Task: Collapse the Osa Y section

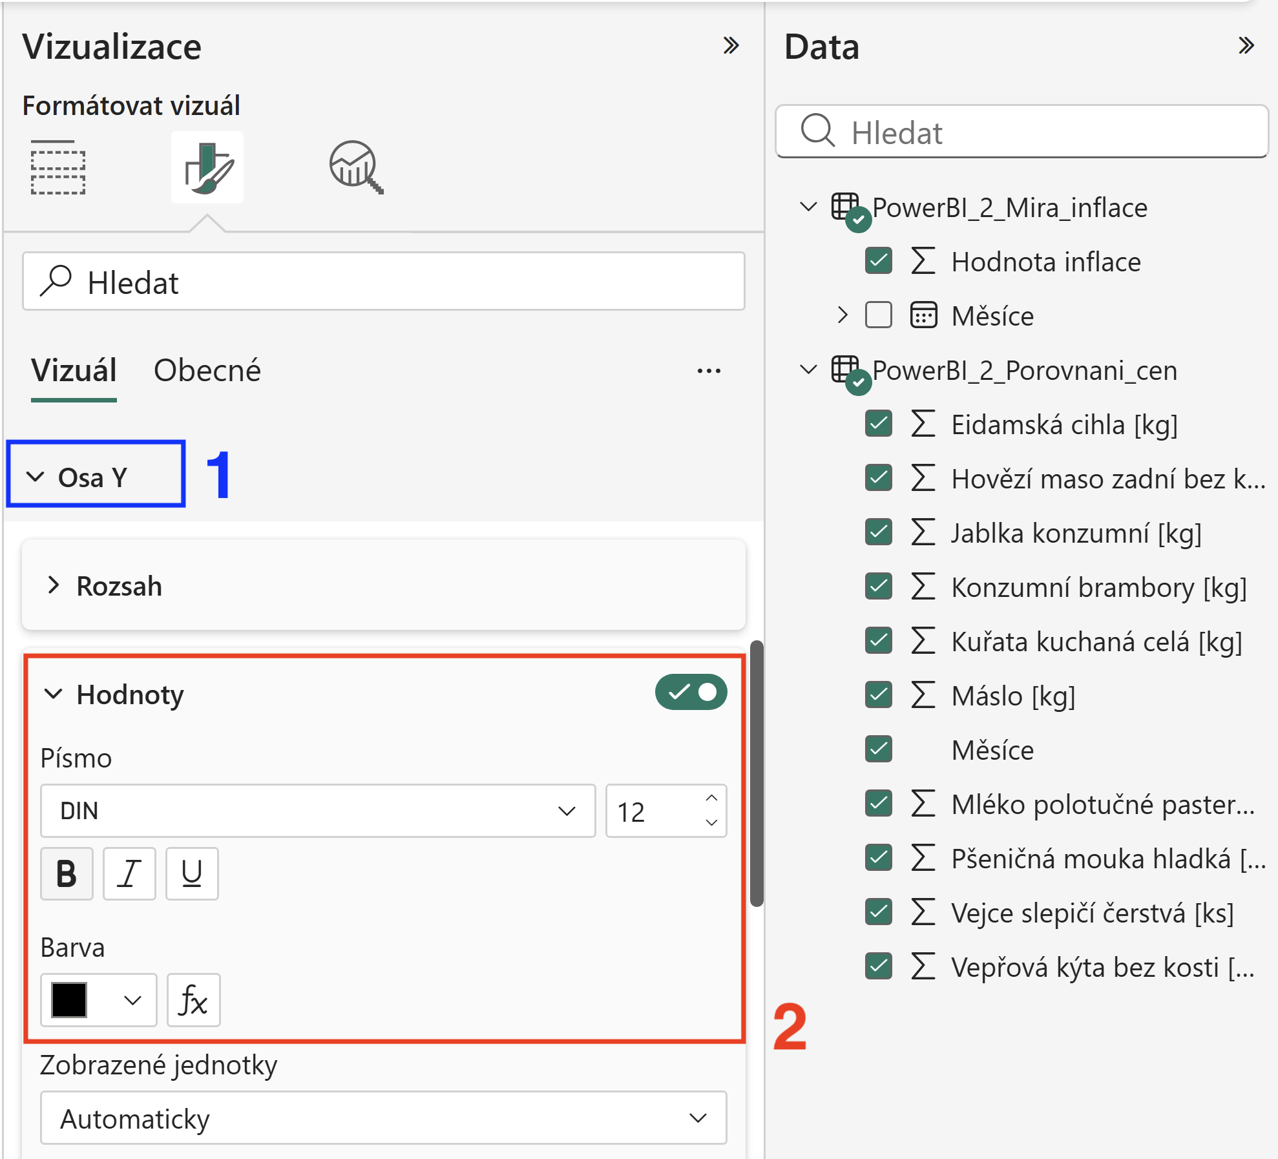Action: click(36, 477)
